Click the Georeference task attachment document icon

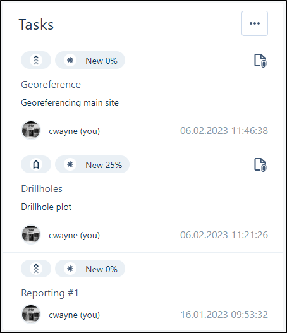pyautogui.click(x=260, y=61)
